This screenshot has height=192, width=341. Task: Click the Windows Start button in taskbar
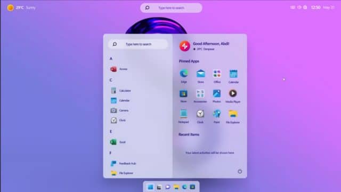150,187
